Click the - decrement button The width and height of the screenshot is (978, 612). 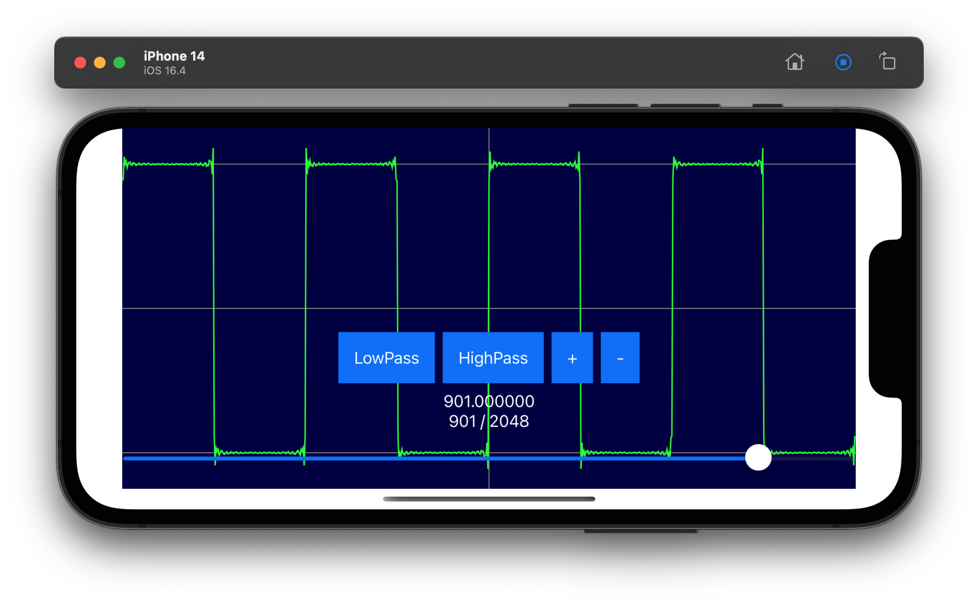pos(620,357)
